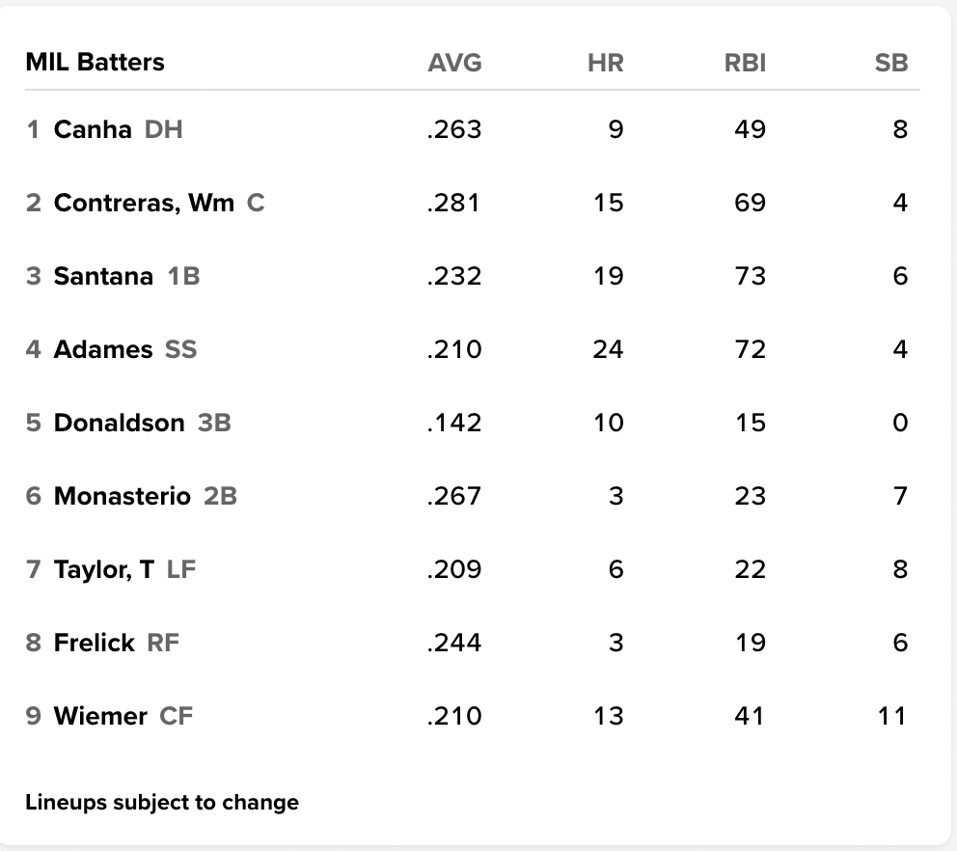The height and width of the screenshot is (851, 957).
Task: Click the SB column header
Action: [x=891, y=64]
